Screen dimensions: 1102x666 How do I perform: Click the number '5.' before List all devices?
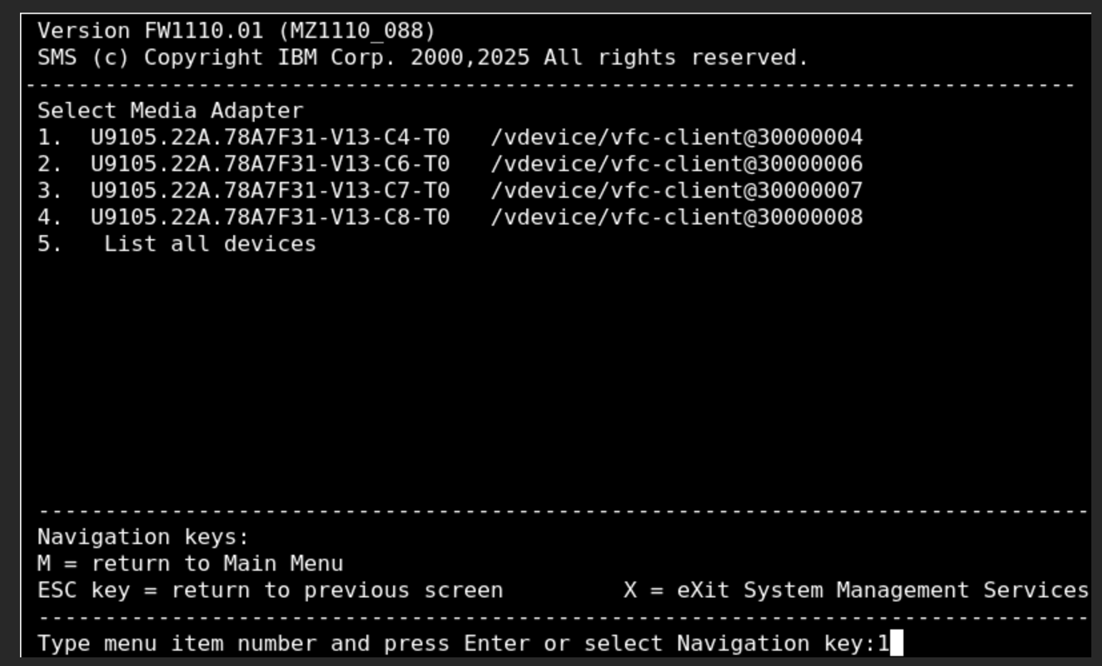coord(50,244)
